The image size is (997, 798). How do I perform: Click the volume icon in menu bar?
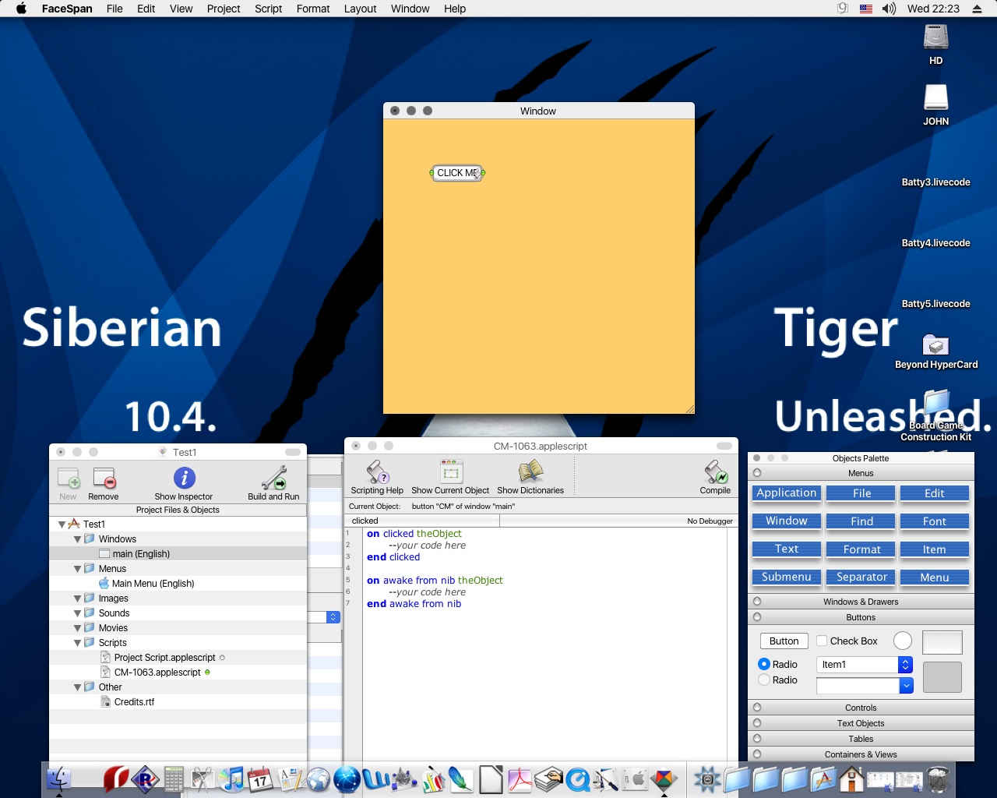pos(889,9)
